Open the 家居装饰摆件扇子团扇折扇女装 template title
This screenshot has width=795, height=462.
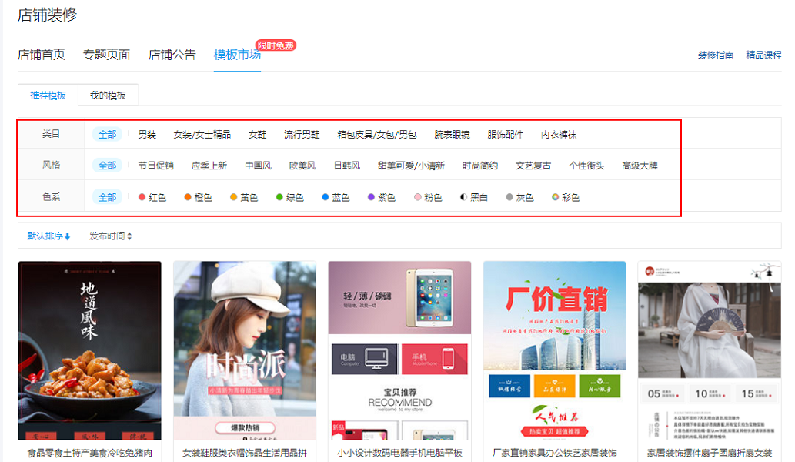[710, 453]
